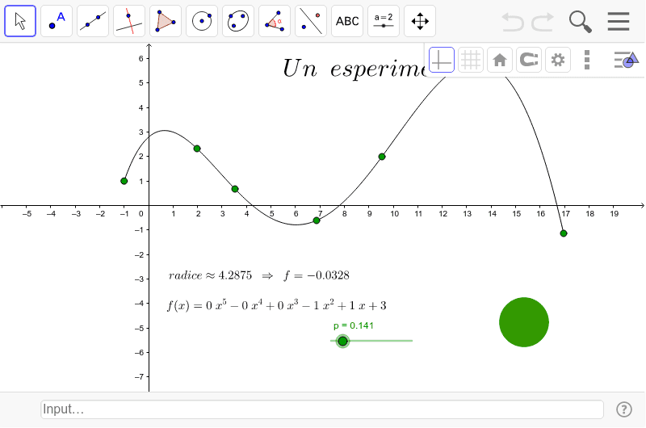The width and height of the screenshot is (646, 428).
Task: Select the green point at x = 17
Action: click(x=564, y=233)
